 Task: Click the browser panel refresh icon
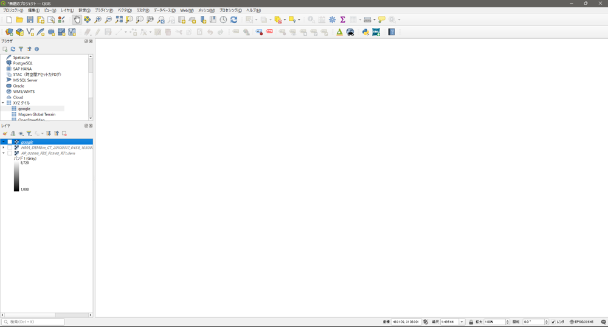click(x=13, y=49)
